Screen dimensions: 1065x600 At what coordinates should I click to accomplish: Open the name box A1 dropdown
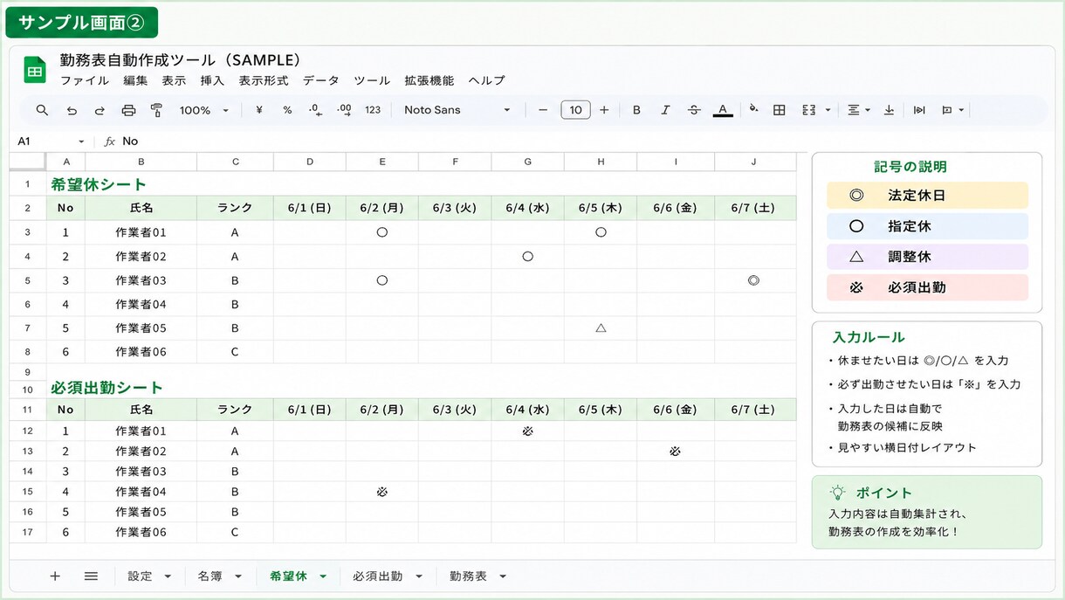click(81, 141)
